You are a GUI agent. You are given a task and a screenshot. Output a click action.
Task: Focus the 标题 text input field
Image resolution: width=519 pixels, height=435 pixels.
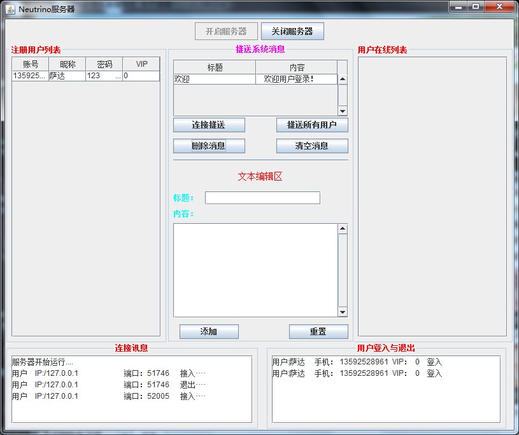pyautogui.click(x=262, y=198)
